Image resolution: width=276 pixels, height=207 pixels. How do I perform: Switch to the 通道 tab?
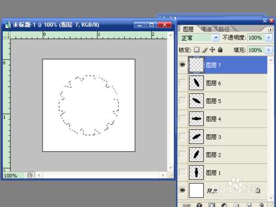206,29
